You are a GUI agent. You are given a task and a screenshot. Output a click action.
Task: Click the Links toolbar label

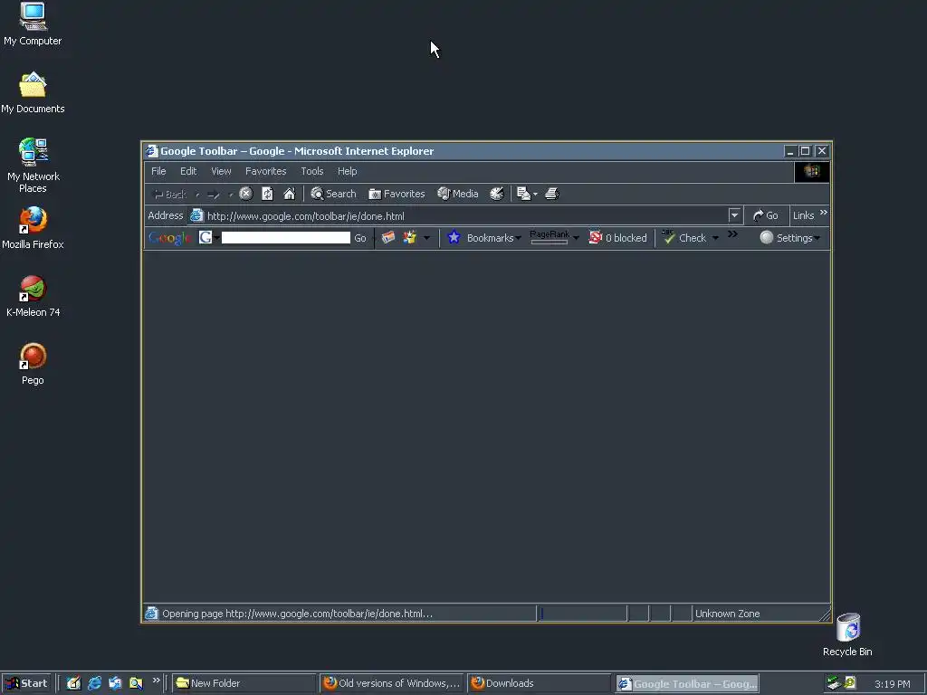point(804,215)
